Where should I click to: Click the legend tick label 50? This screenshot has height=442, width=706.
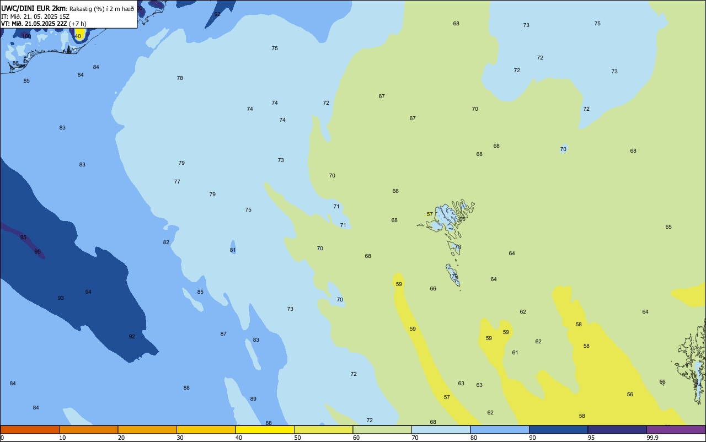point(297,438)
